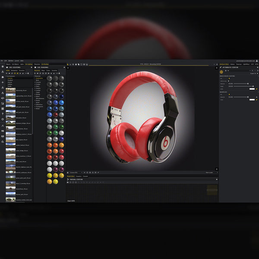Click the puzzle-piece icon in left sidebar
The width and height of the screenshot is (259, 259).
point(3,77)
